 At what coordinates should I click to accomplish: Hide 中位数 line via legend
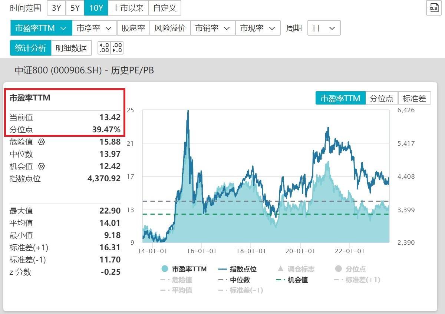[234, 280]
